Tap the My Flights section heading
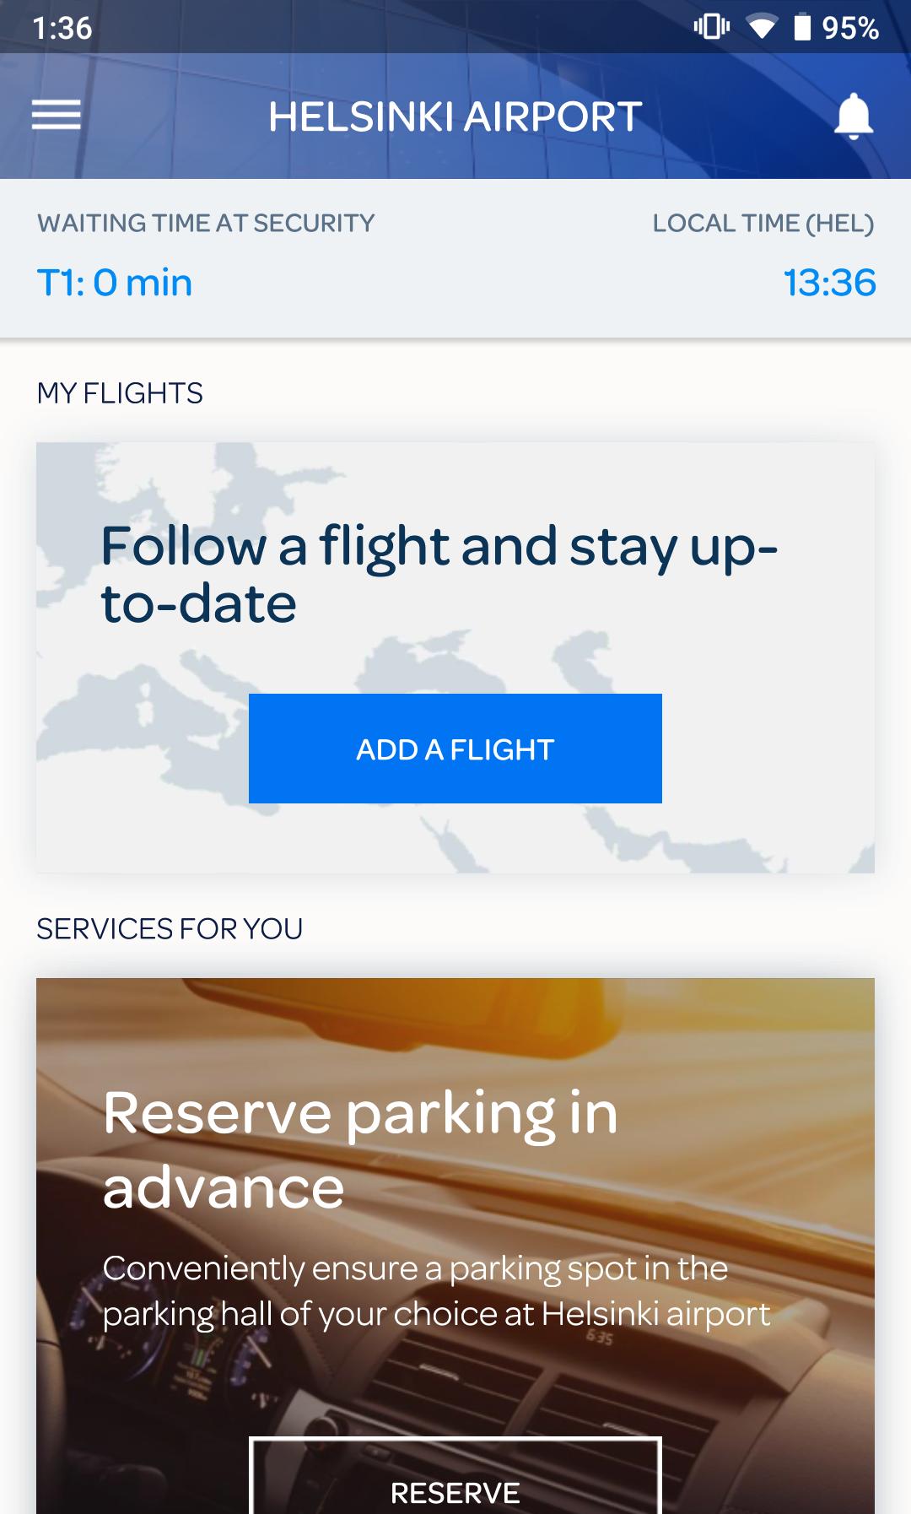Viewport: 911px width, 1514px height. [120, 393]
